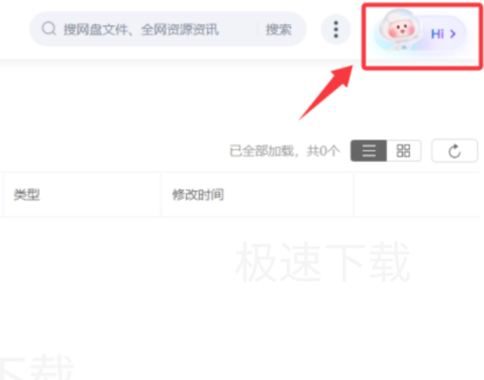Sort by the 类型 column header
Viewport: 484px width, 380px height.
[26, 195]
